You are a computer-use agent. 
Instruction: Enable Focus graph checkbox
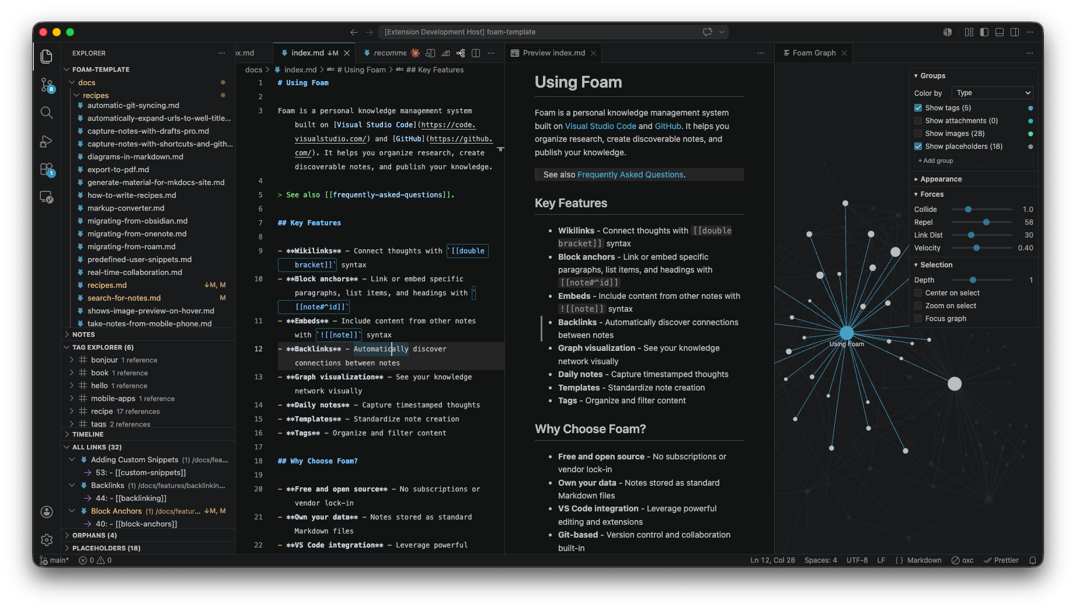coord(918,319)
